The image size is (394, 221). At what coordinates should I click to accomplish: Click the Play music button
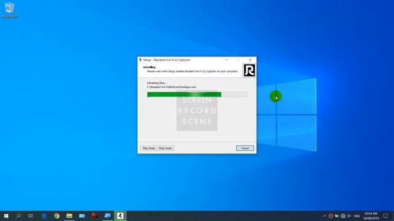click(x=149, y=149)
